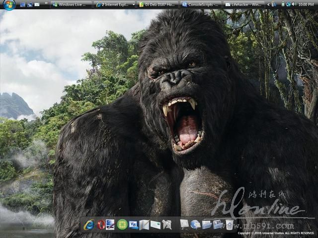Open the globe network dock icon
Viewport: 318px width, 238px height.
(x=195, y=225)
